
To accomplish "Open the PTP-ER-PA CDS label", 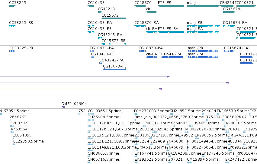I will pos(172,54).
